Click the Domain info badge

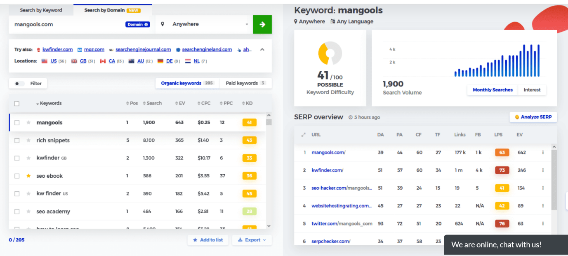click(137, 24)
